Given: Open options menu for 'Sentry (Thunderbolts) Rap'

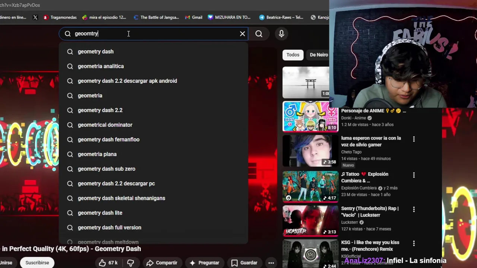Looking at the screenshot, I should [414, 209].
